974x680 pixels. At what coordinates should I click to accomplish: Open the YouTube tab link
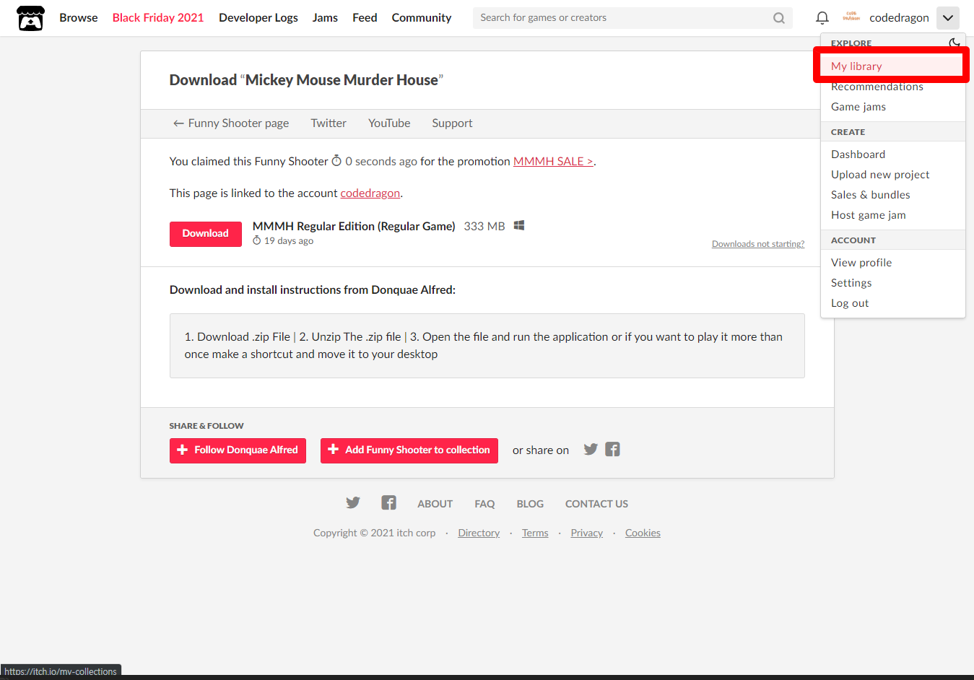(x=389, y=123)
